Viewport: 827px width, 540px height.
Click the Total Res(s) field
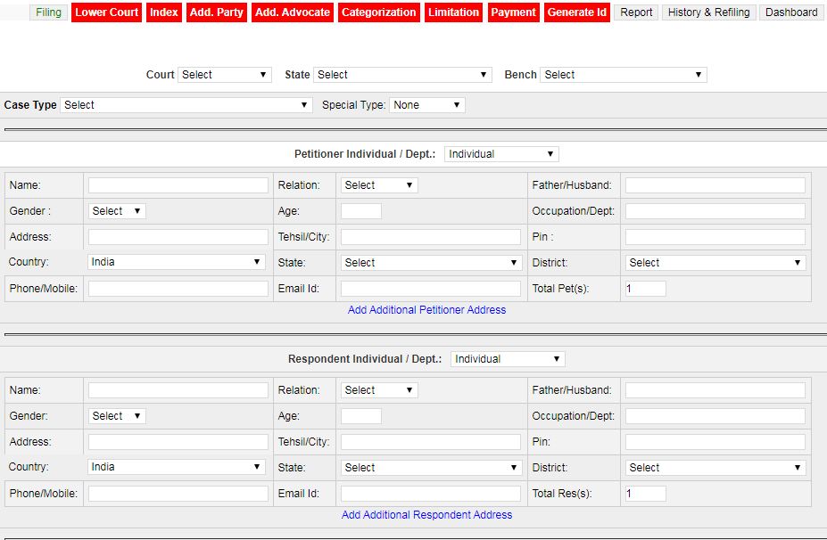point(645,494)
